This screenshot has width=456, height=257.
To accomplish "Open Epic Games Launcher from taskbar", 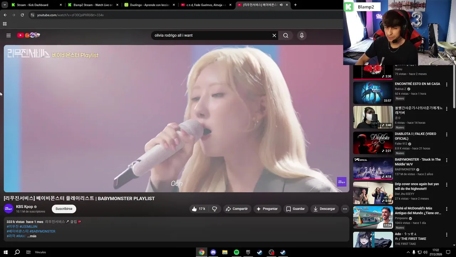I will (x=248, y=252).
